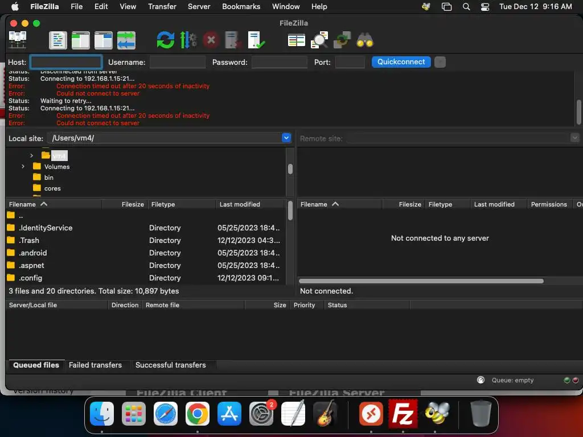Toggle synchronized browsing
Image resolution: width=583 pixels, height=437 pixels.
(x=342, y=40)
